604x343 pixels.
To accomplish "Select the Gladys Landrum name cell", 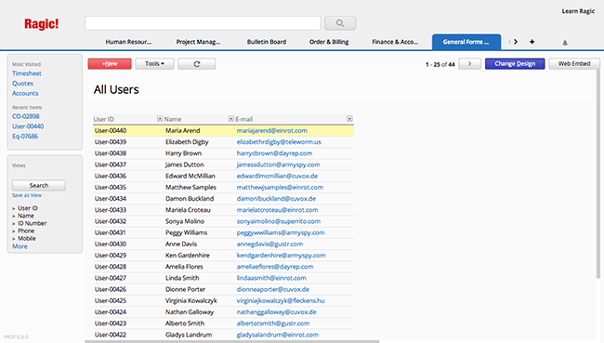I will click(189, 335).
